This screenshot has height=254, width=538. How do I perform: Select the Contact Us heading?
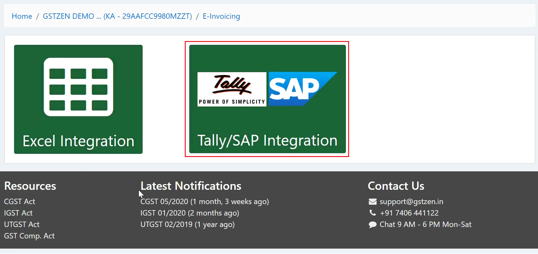(396, 186)
